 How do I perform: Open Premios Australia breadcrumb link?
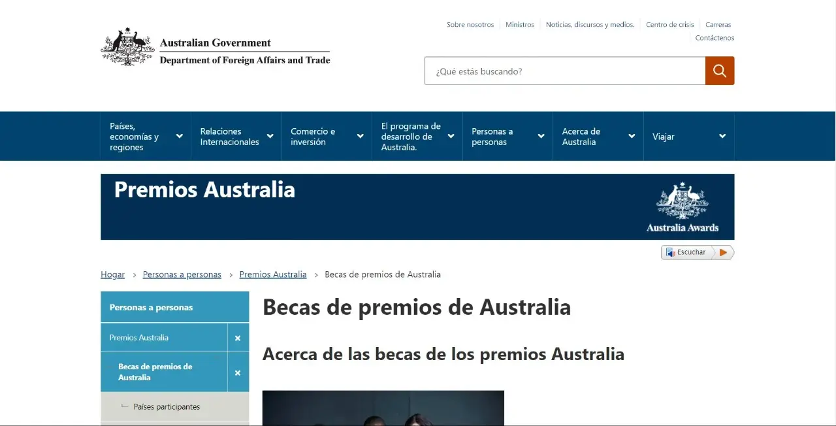click(272, 274)
